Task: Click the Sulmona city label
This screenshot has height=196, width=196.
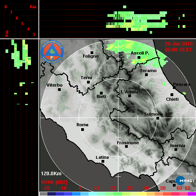Action: (x=153, y=114)
